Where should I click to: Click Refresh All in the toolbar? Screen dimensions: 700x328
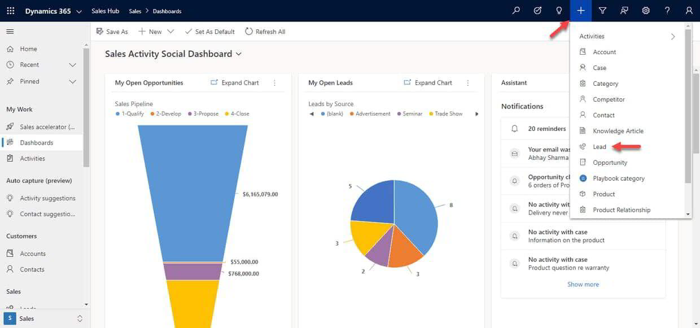265,32
